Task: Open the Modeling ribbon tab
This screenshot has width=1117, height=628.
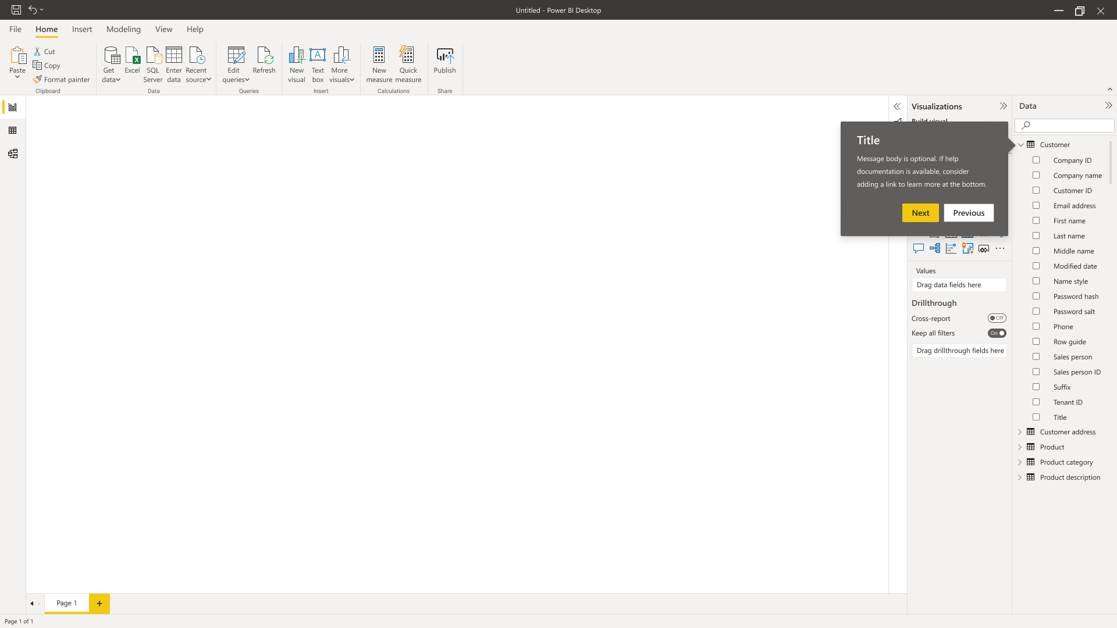Action: click(x=123, y=29)
